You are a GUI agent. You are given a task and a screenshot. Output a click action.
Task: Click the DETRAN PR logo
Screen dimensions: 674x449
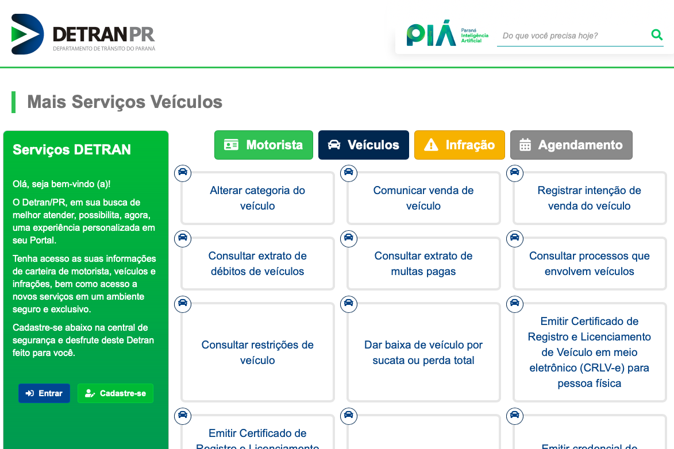click(83, 34)
